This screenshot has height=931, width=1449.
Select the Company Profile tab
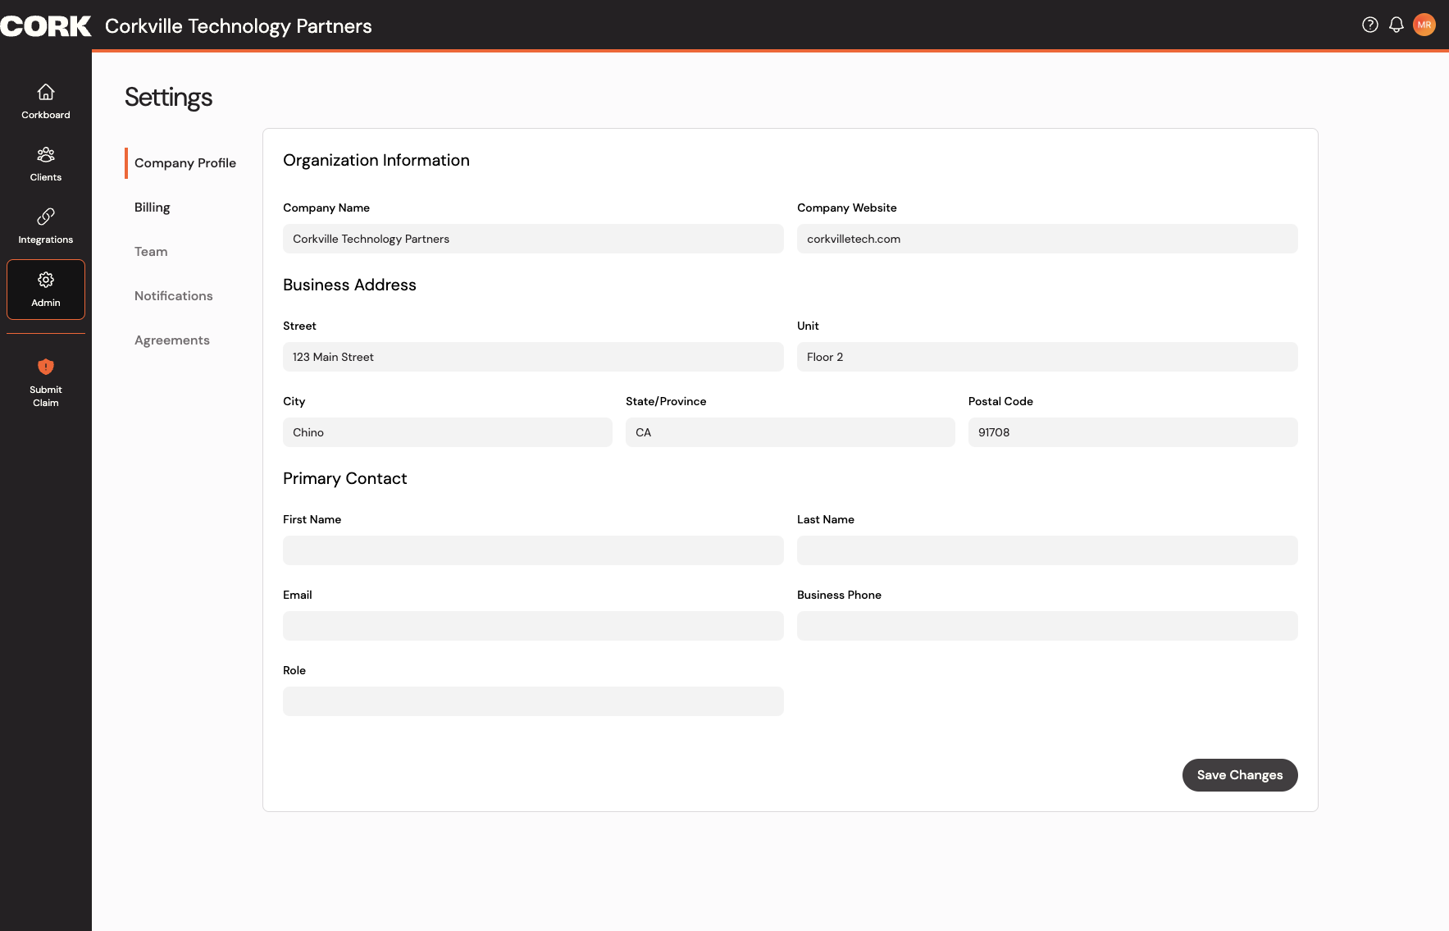tap(185, 163)
